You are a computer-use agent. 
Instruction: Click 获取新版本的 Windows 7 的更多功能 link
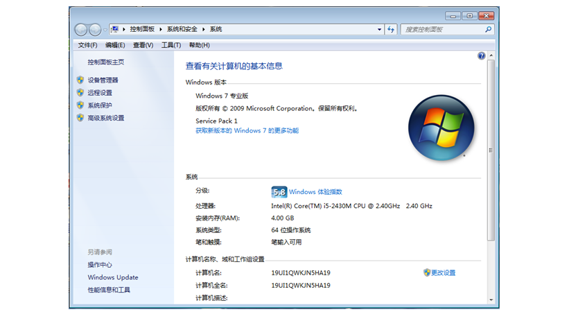click(247, 131)
